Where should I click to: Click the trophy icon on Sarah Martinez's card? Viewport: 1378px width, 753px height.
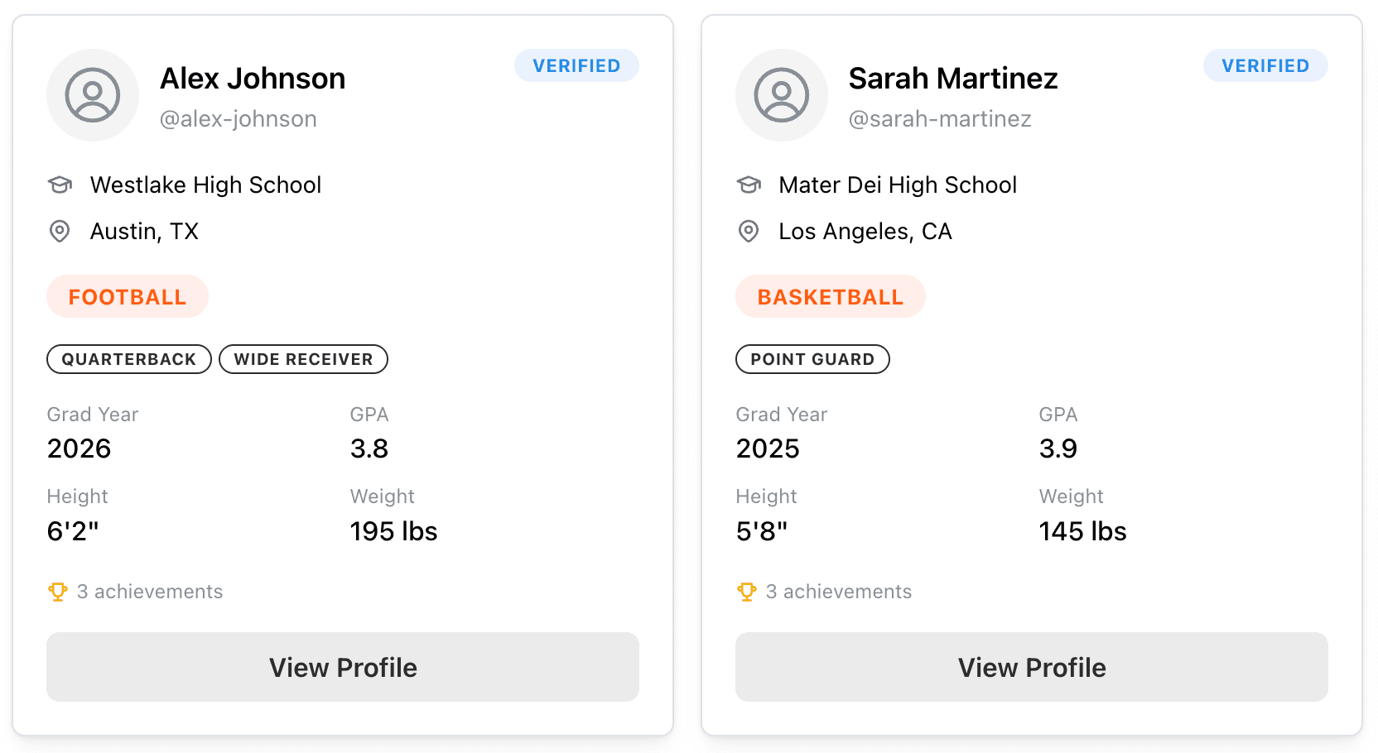[746, 591]
